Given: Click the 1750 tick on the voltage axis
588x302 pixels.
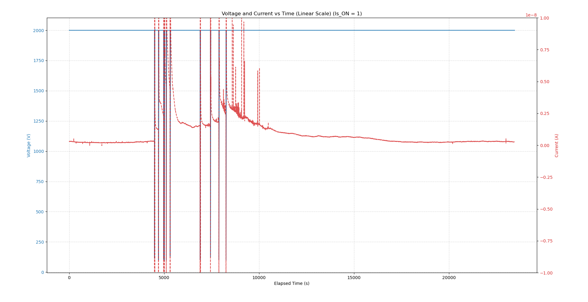Looking at the screenshot, I should 38,61.
